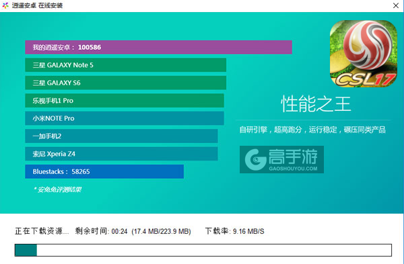Select the 三星 GALAXY S6 bar

point(125,83)
